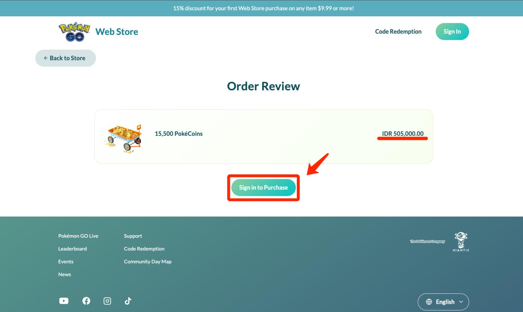Click the Pokémon GO logo in the header
Screen dimensions: 523x312
pos(74,31)
